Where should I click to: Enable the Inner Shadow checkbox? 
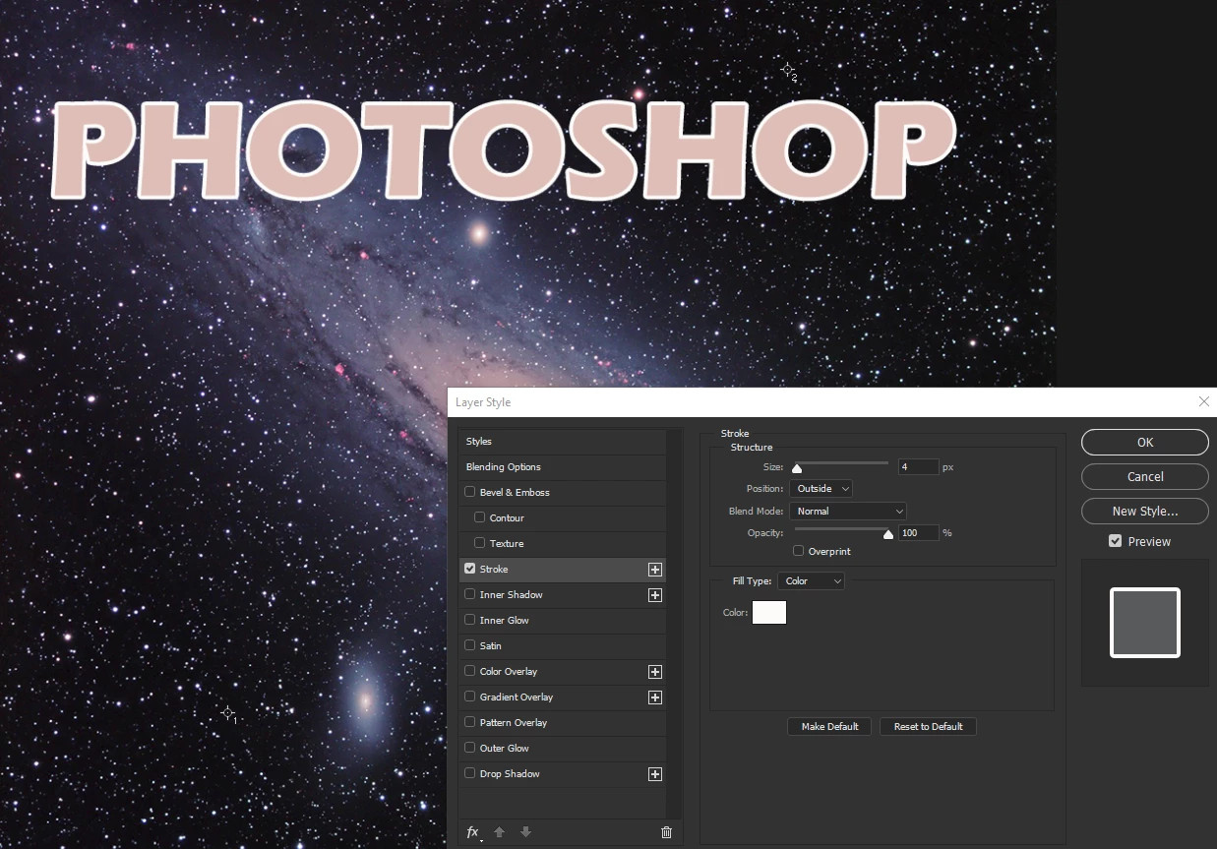[x=470, y=594]
